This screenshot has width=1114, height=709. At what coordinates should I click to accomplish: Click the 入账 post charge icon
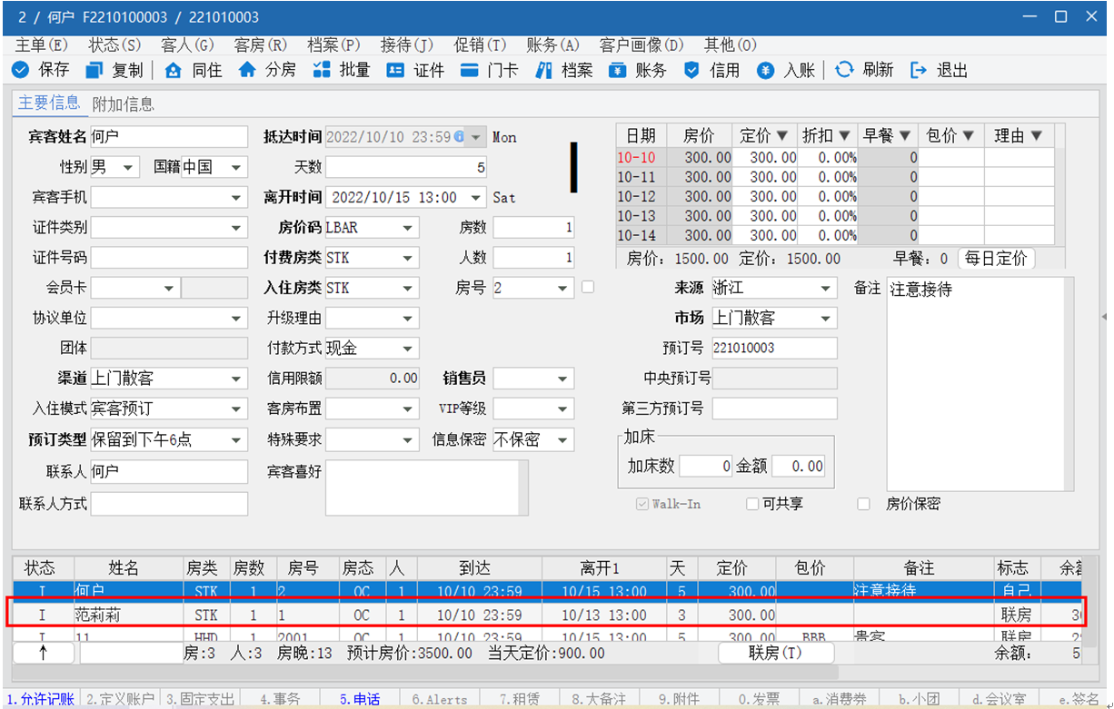(x=766, y=70)
